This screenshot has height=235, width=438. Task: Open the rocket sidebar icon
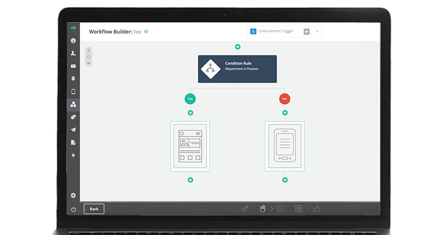coord(73,117)
